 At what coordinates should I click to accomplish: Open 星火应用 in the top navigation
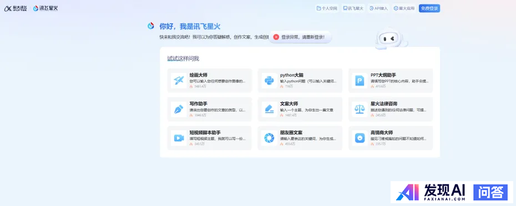tap(404, 8)
